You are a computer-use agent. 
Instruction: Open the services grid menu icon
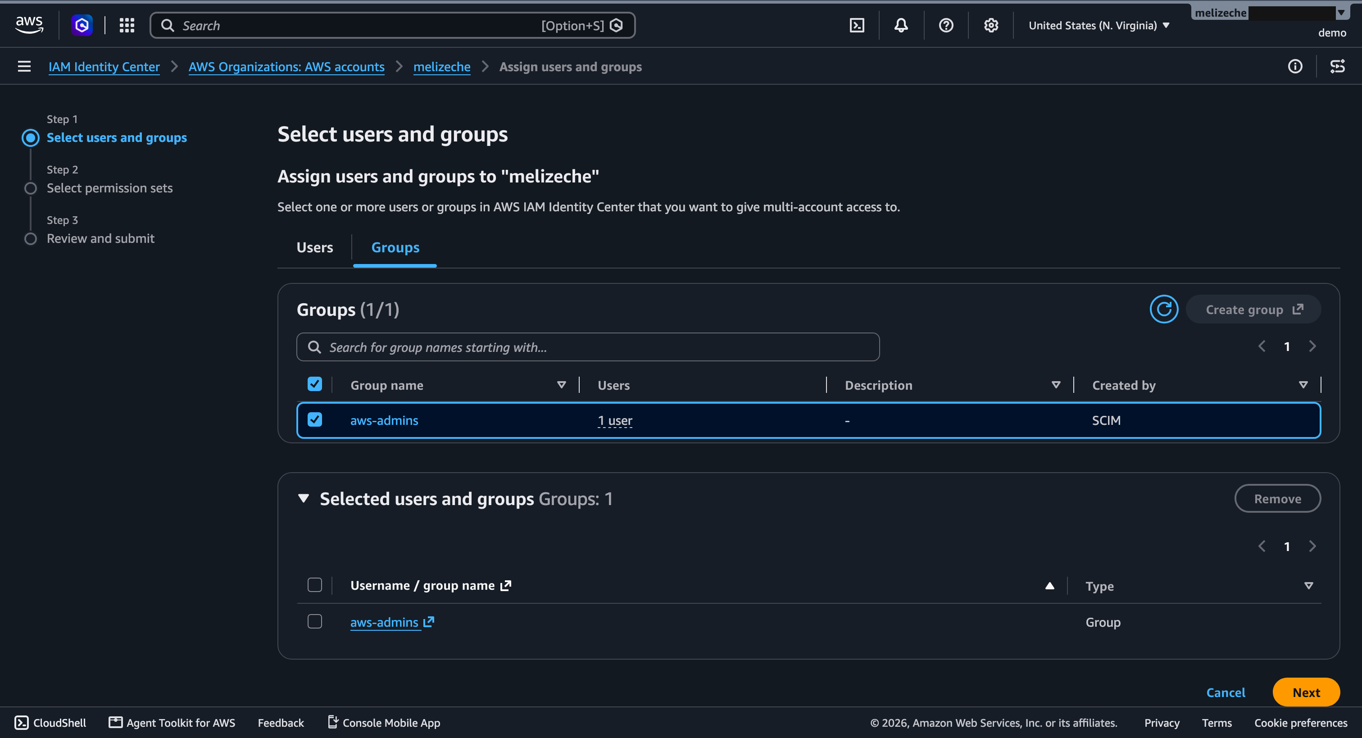(127, 25)
